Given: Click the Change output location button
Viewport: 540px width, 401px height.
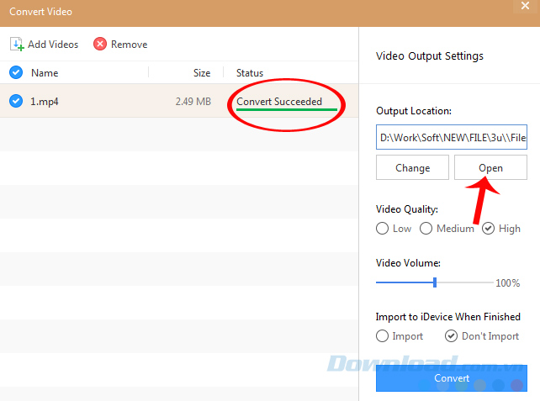Looking at the screenshot, I should (x=412, y=168).
